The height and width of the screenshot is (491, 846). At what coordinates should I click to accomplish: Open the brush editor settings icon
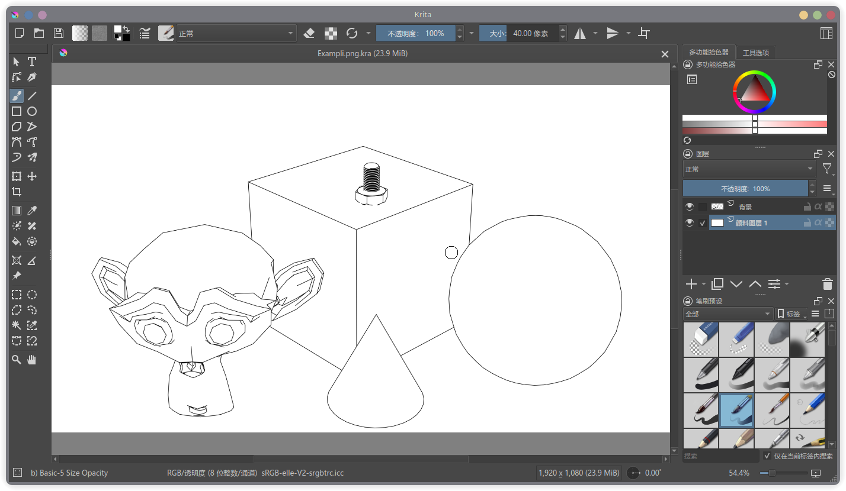(x=145, y=33)
